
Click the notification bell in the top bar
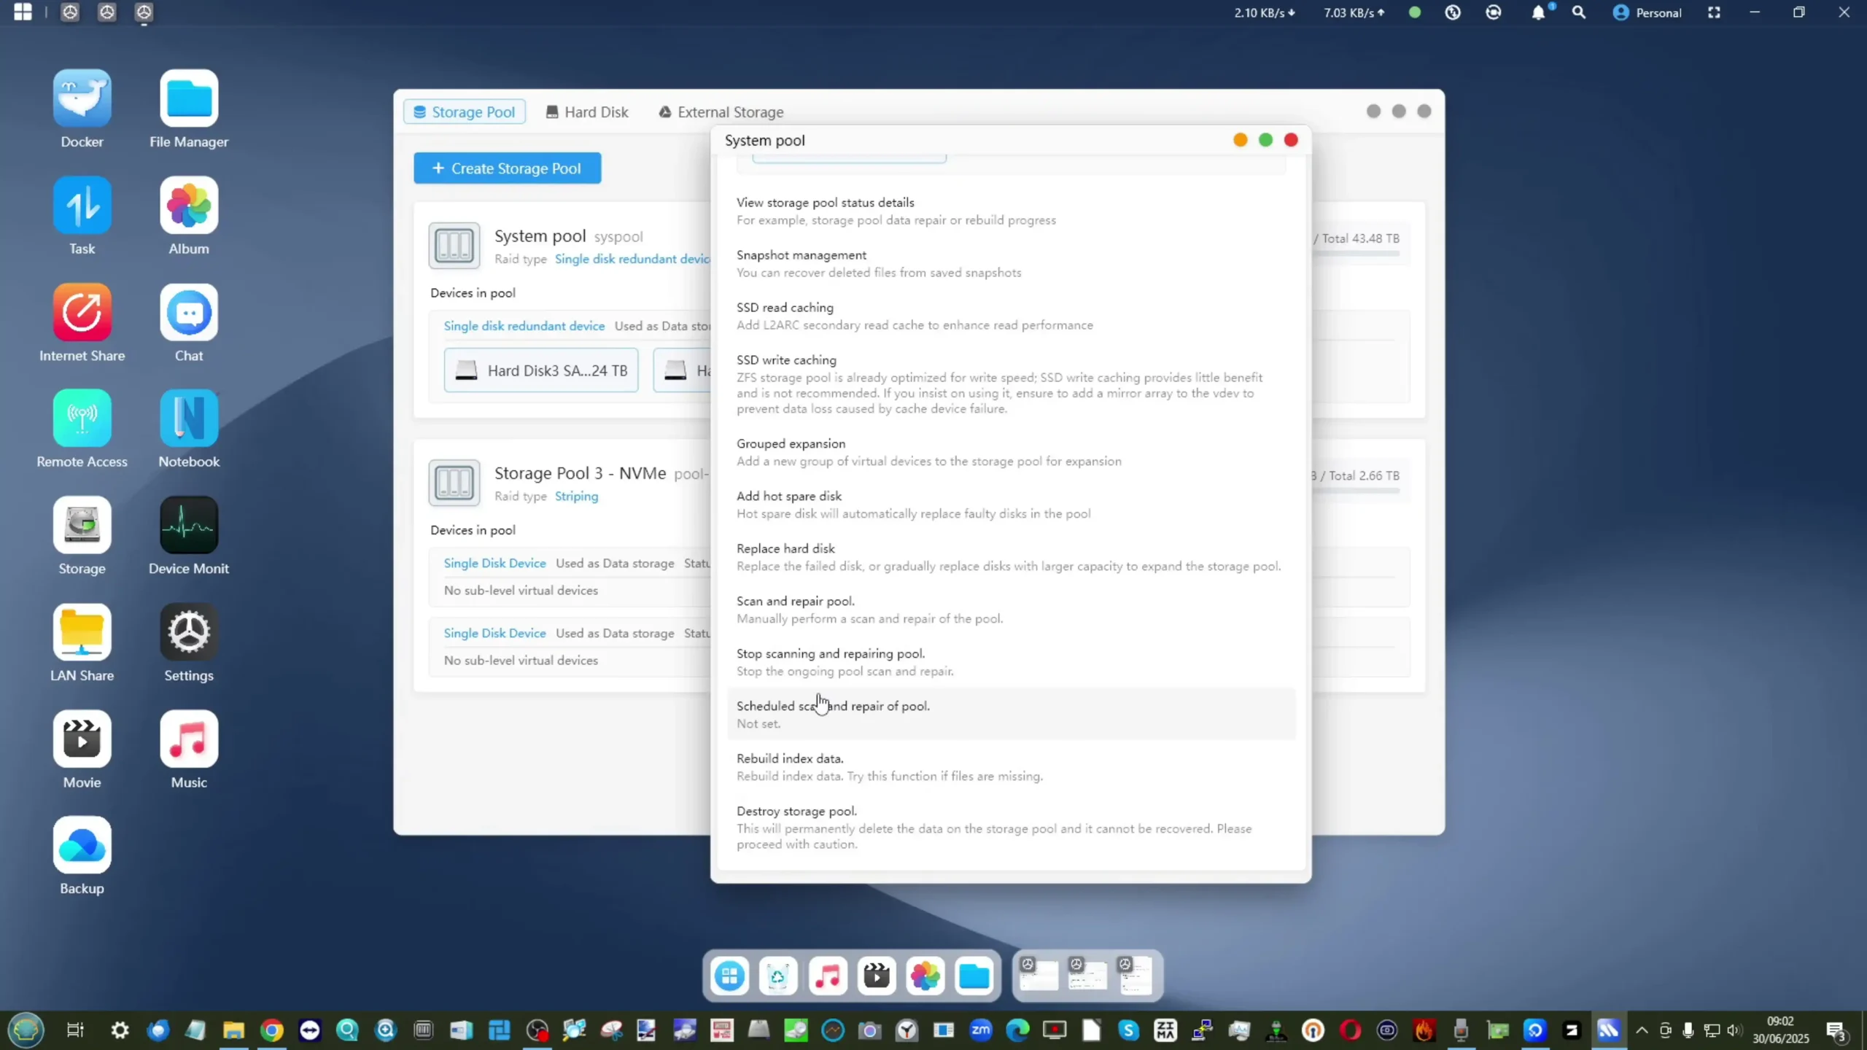coord(1538,12)
